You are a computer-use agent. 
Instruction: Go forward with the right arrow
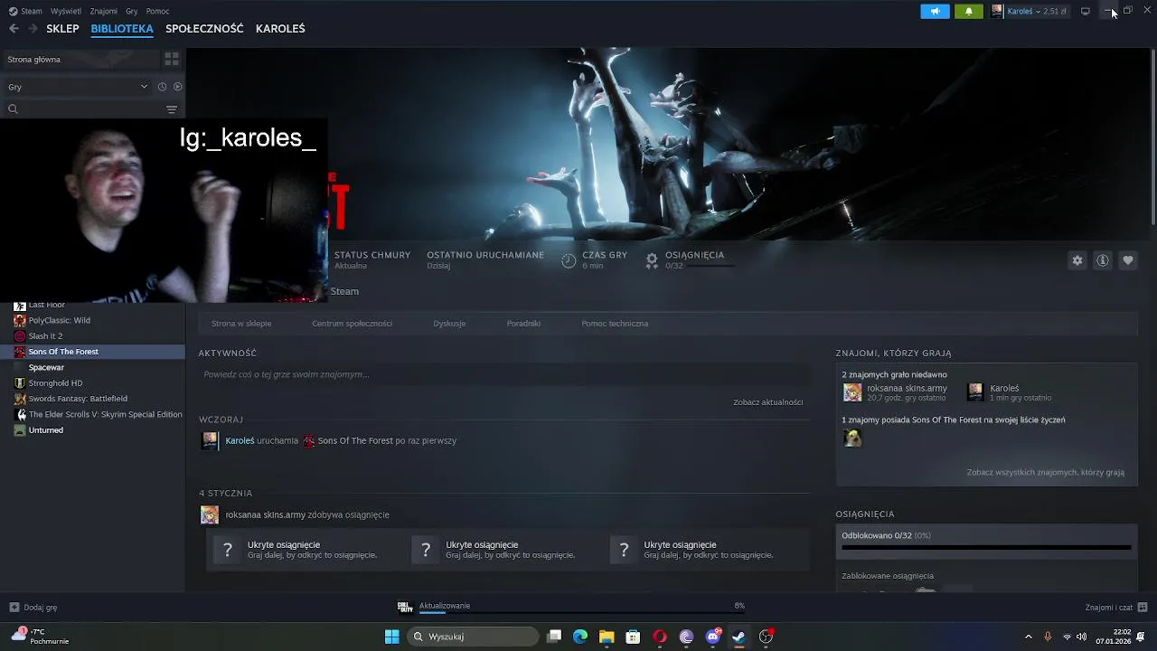pyautogui.click(x=33, y=29)
